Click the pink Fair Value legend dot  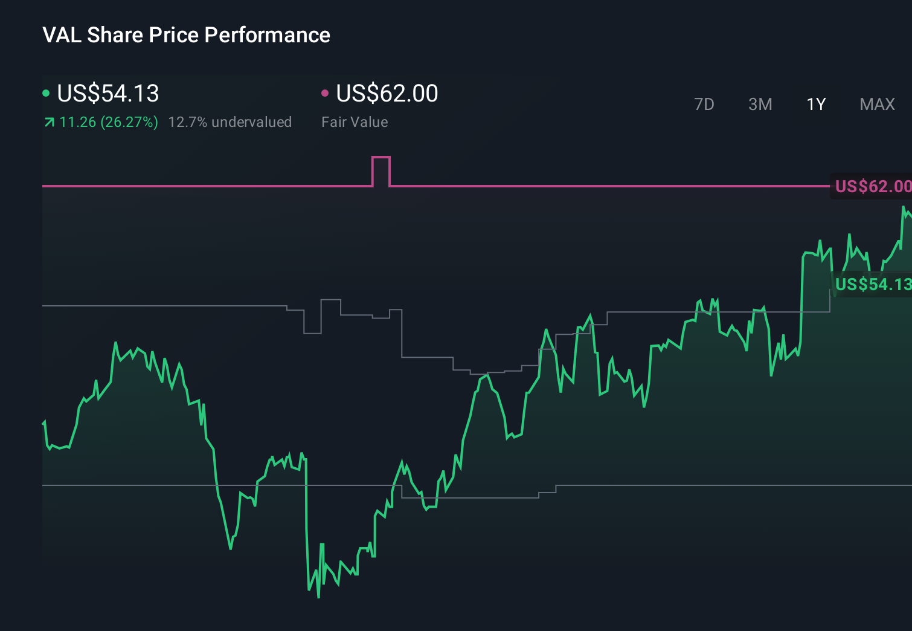pos(326,92)
